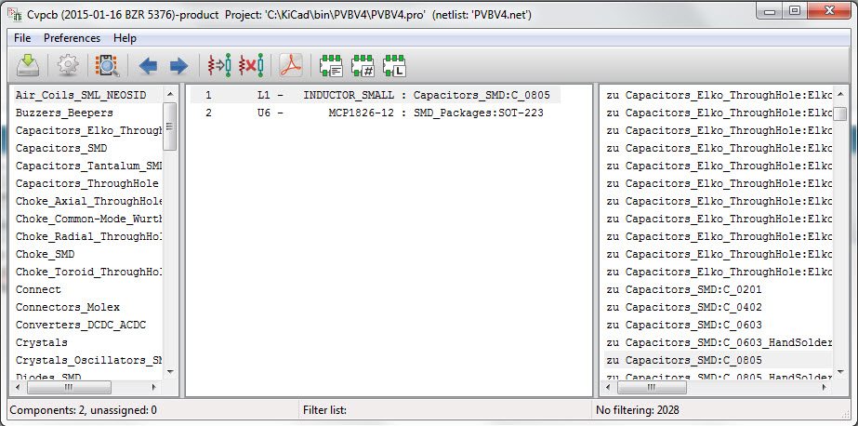Open the configuration gear icon
858x426 pixels.
point(67,66)
